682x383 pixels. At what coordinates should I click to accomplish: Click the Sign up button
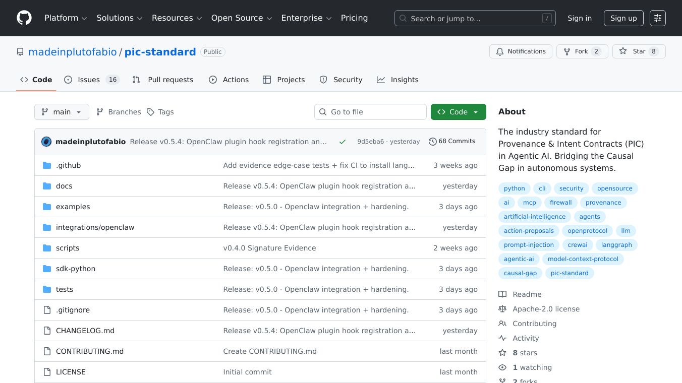tap(623, 18)
